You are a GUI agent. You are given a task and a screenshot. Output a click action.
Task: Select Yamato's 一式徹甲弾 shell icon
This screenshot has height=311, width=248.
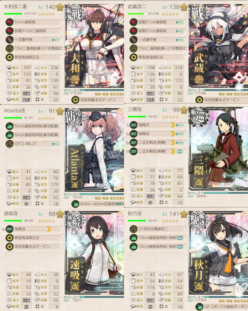click(x=10, y=40)
